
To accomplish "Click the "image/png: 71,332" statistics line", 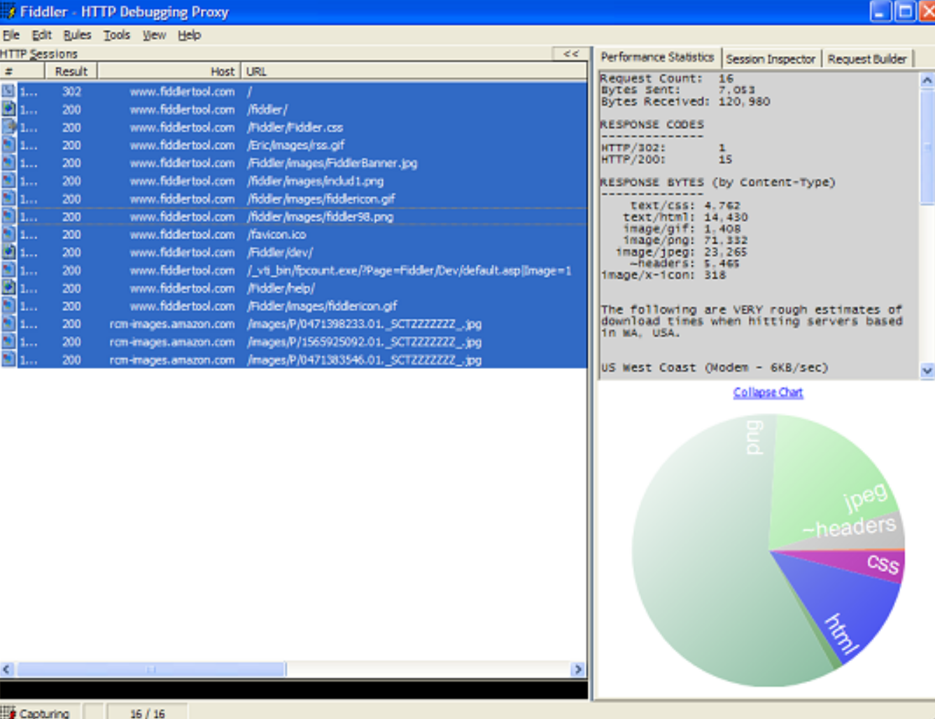I will point(685,240).
